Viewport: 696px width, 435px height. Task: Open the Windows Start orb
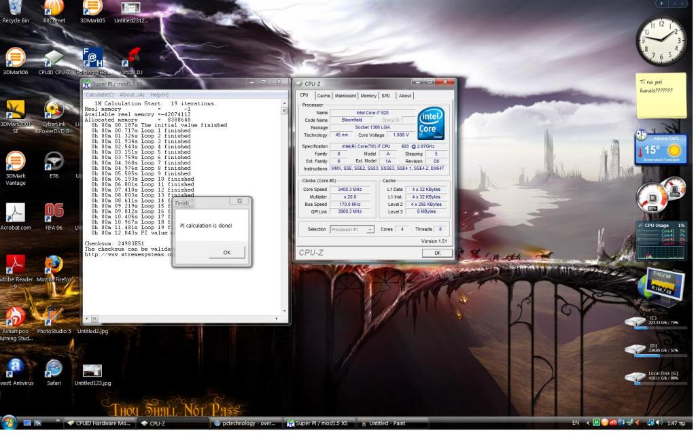tap(8, 423)
